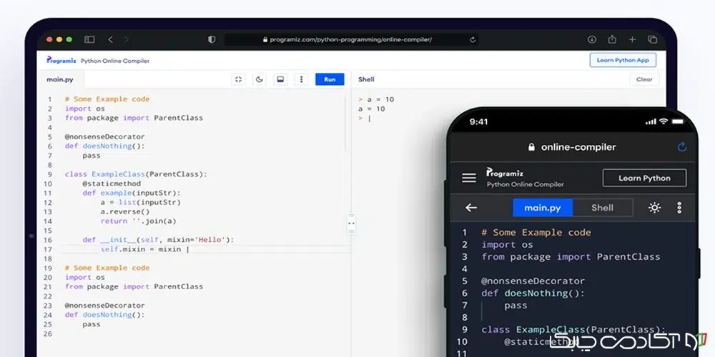
Task: Toggle light mode sun icon on phone
Action: (x=654, y=208)
